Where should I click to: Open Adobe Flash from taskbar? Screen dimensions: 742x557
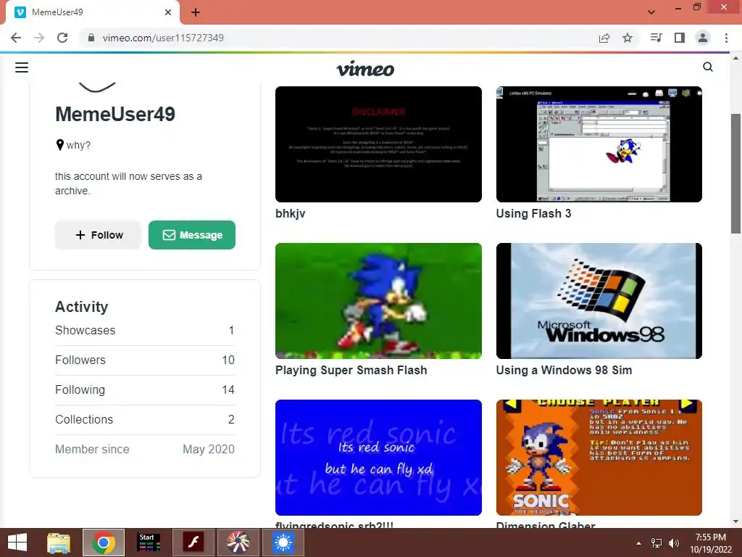tap(193, 542)
